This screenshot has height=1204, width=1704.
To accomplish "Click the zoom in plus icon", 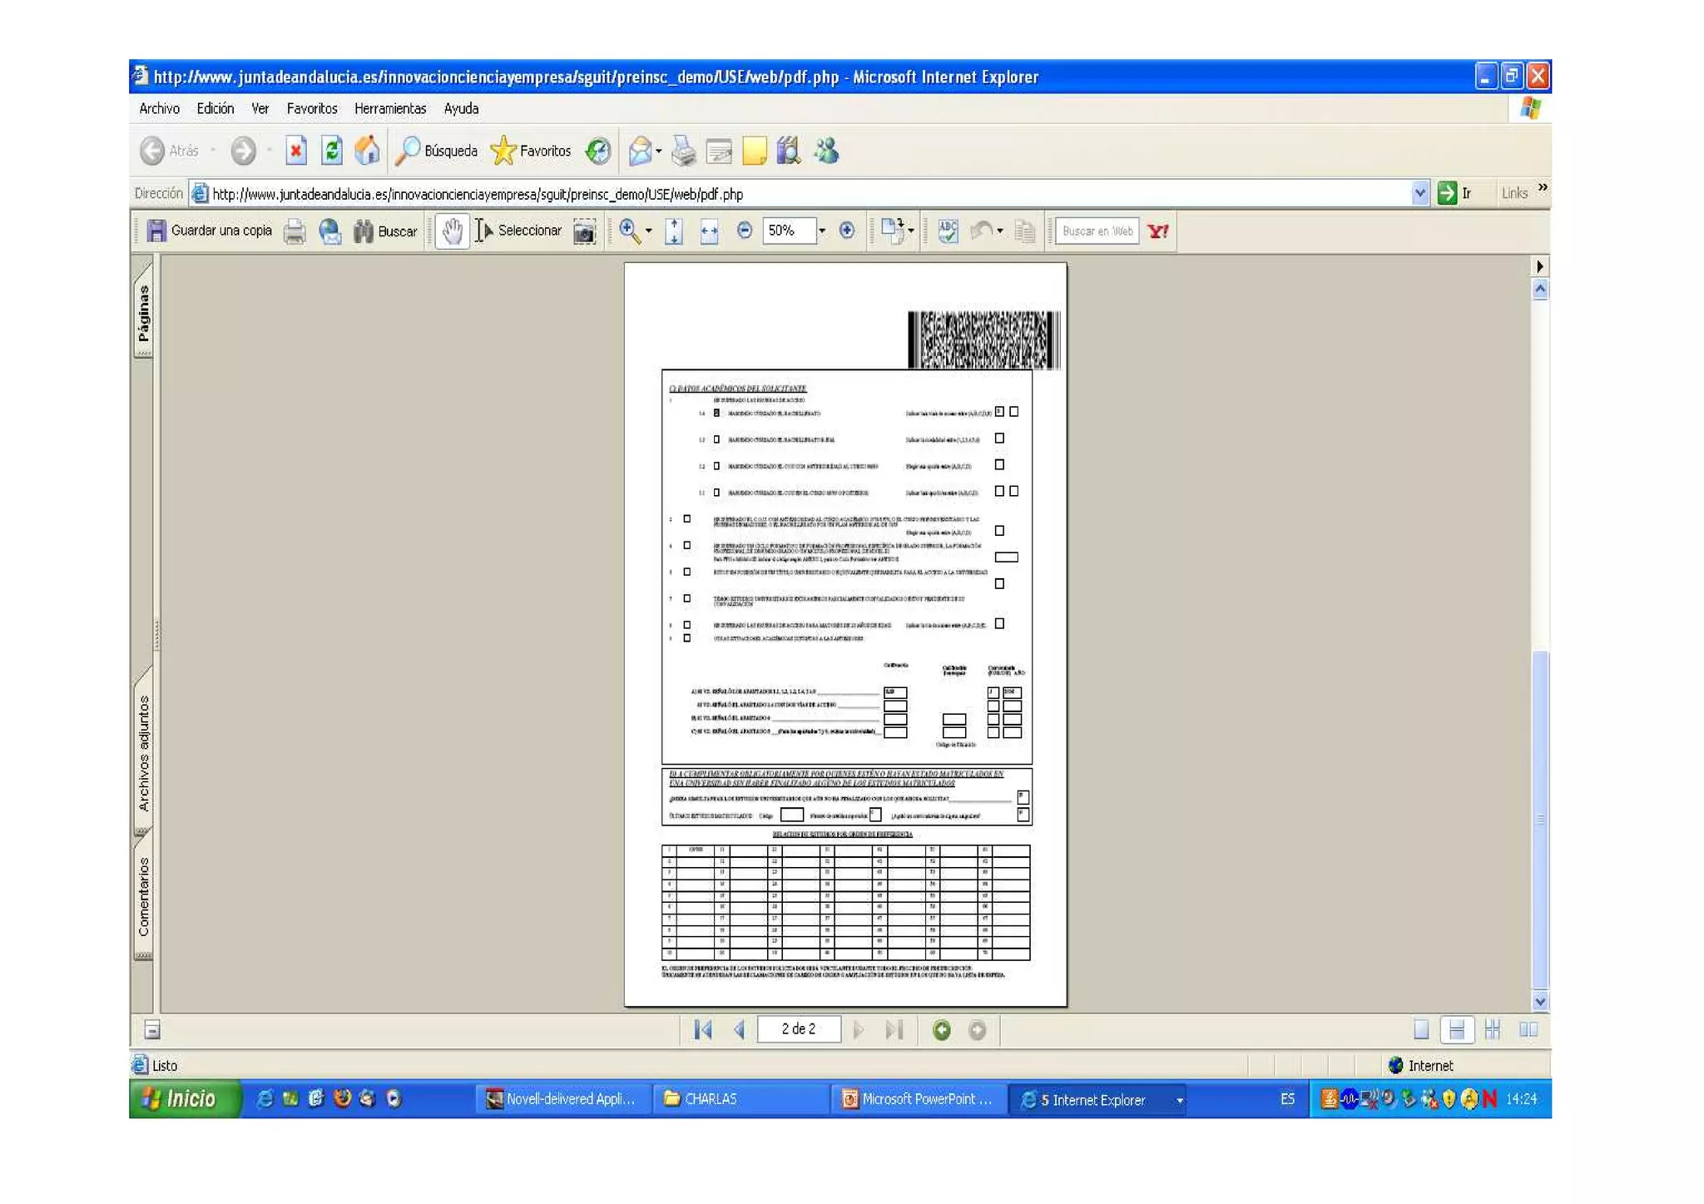I will [x=847, y=230].
